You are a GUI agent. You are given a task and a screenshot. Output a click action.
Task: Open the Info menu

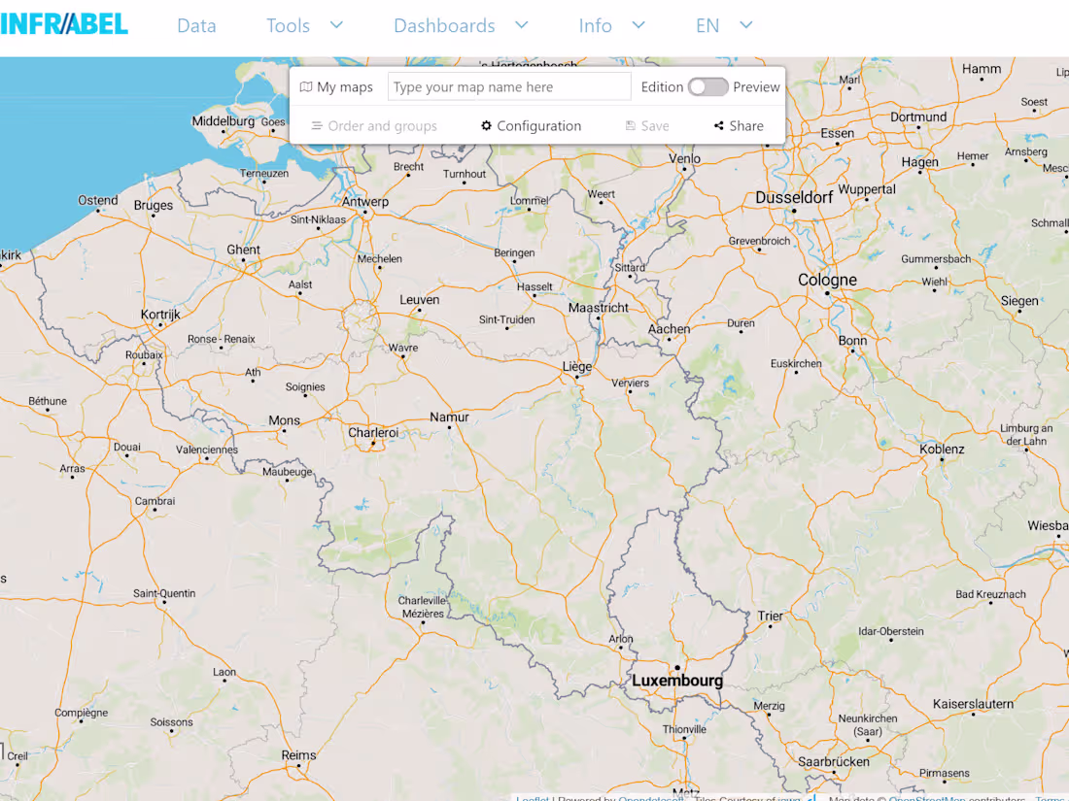pos(595,25)
